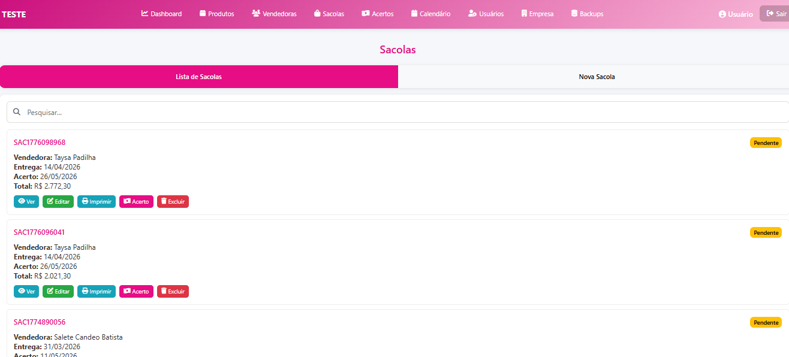The height and width of the screenshot is (357, 789).
Task: Click the Pendente badge of SAC1774890056
Action: [x=766, y=322]
